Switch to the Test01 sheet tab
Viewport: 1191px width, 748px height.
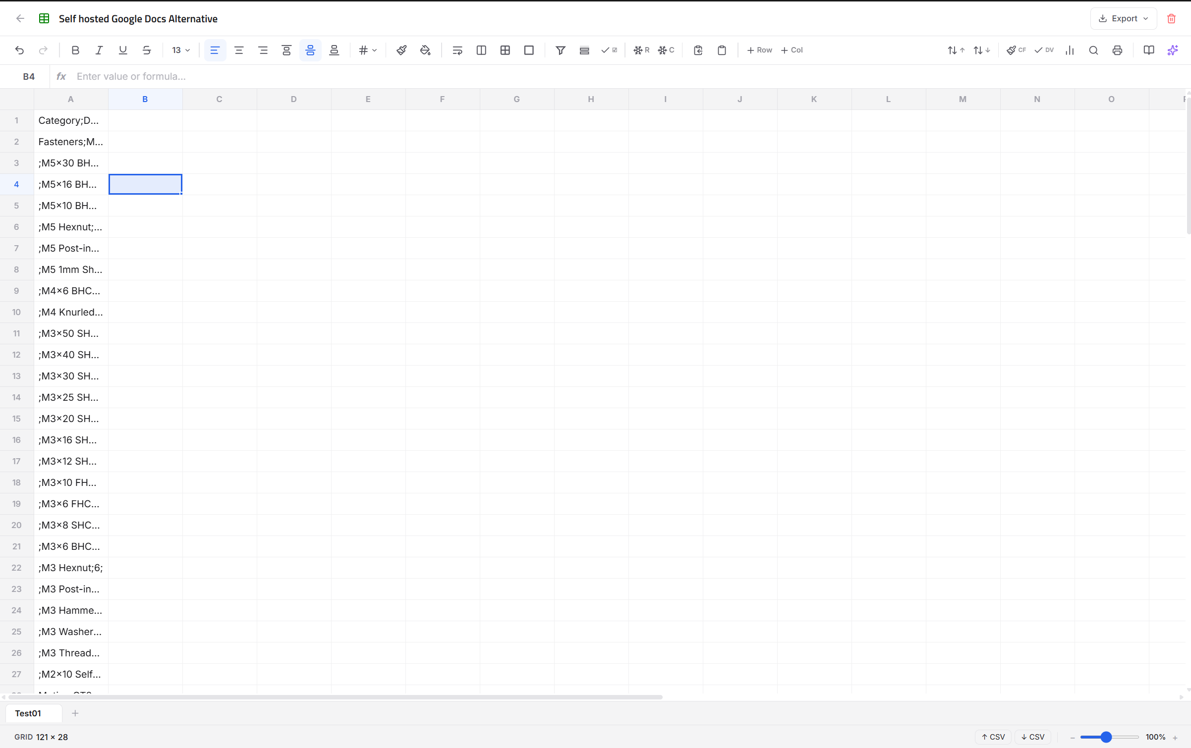(x=33, y=713)
